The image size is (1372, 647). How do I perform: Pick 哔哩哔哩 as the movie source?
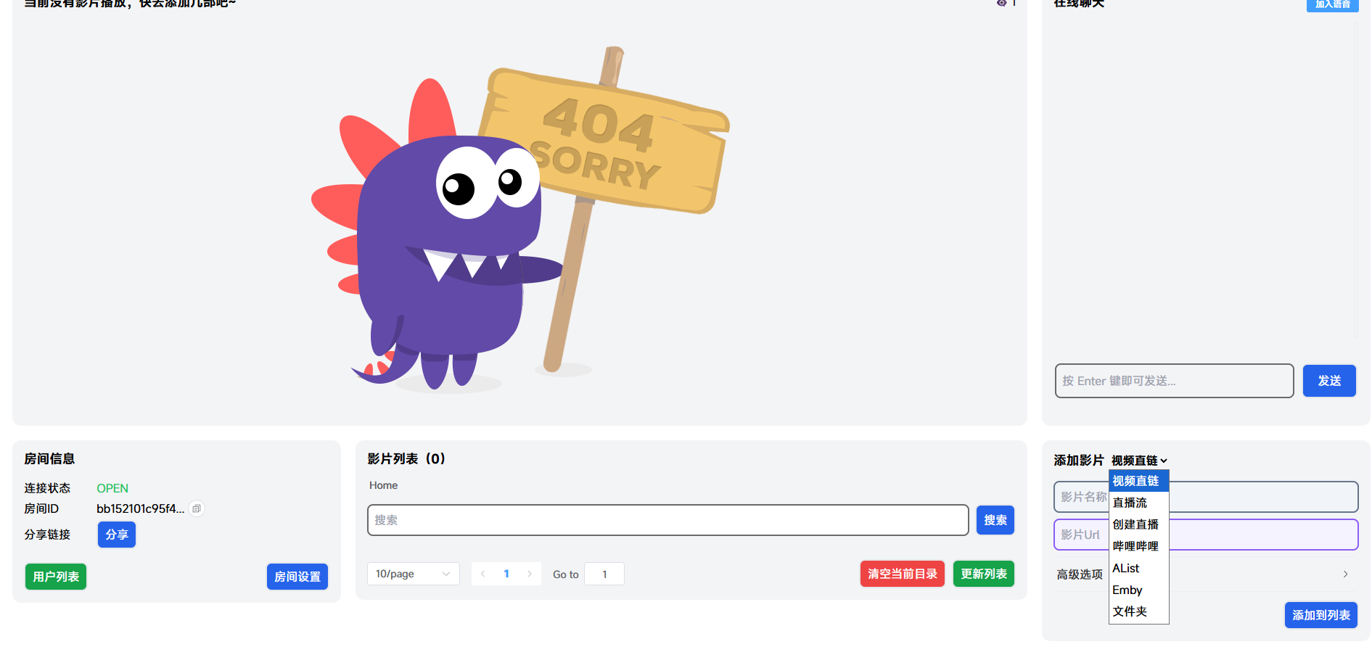1135,546
